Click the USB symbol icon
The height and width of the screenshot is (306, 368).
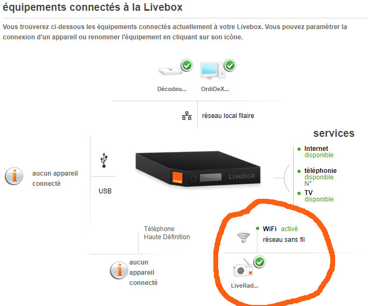[x=104, y=161]
